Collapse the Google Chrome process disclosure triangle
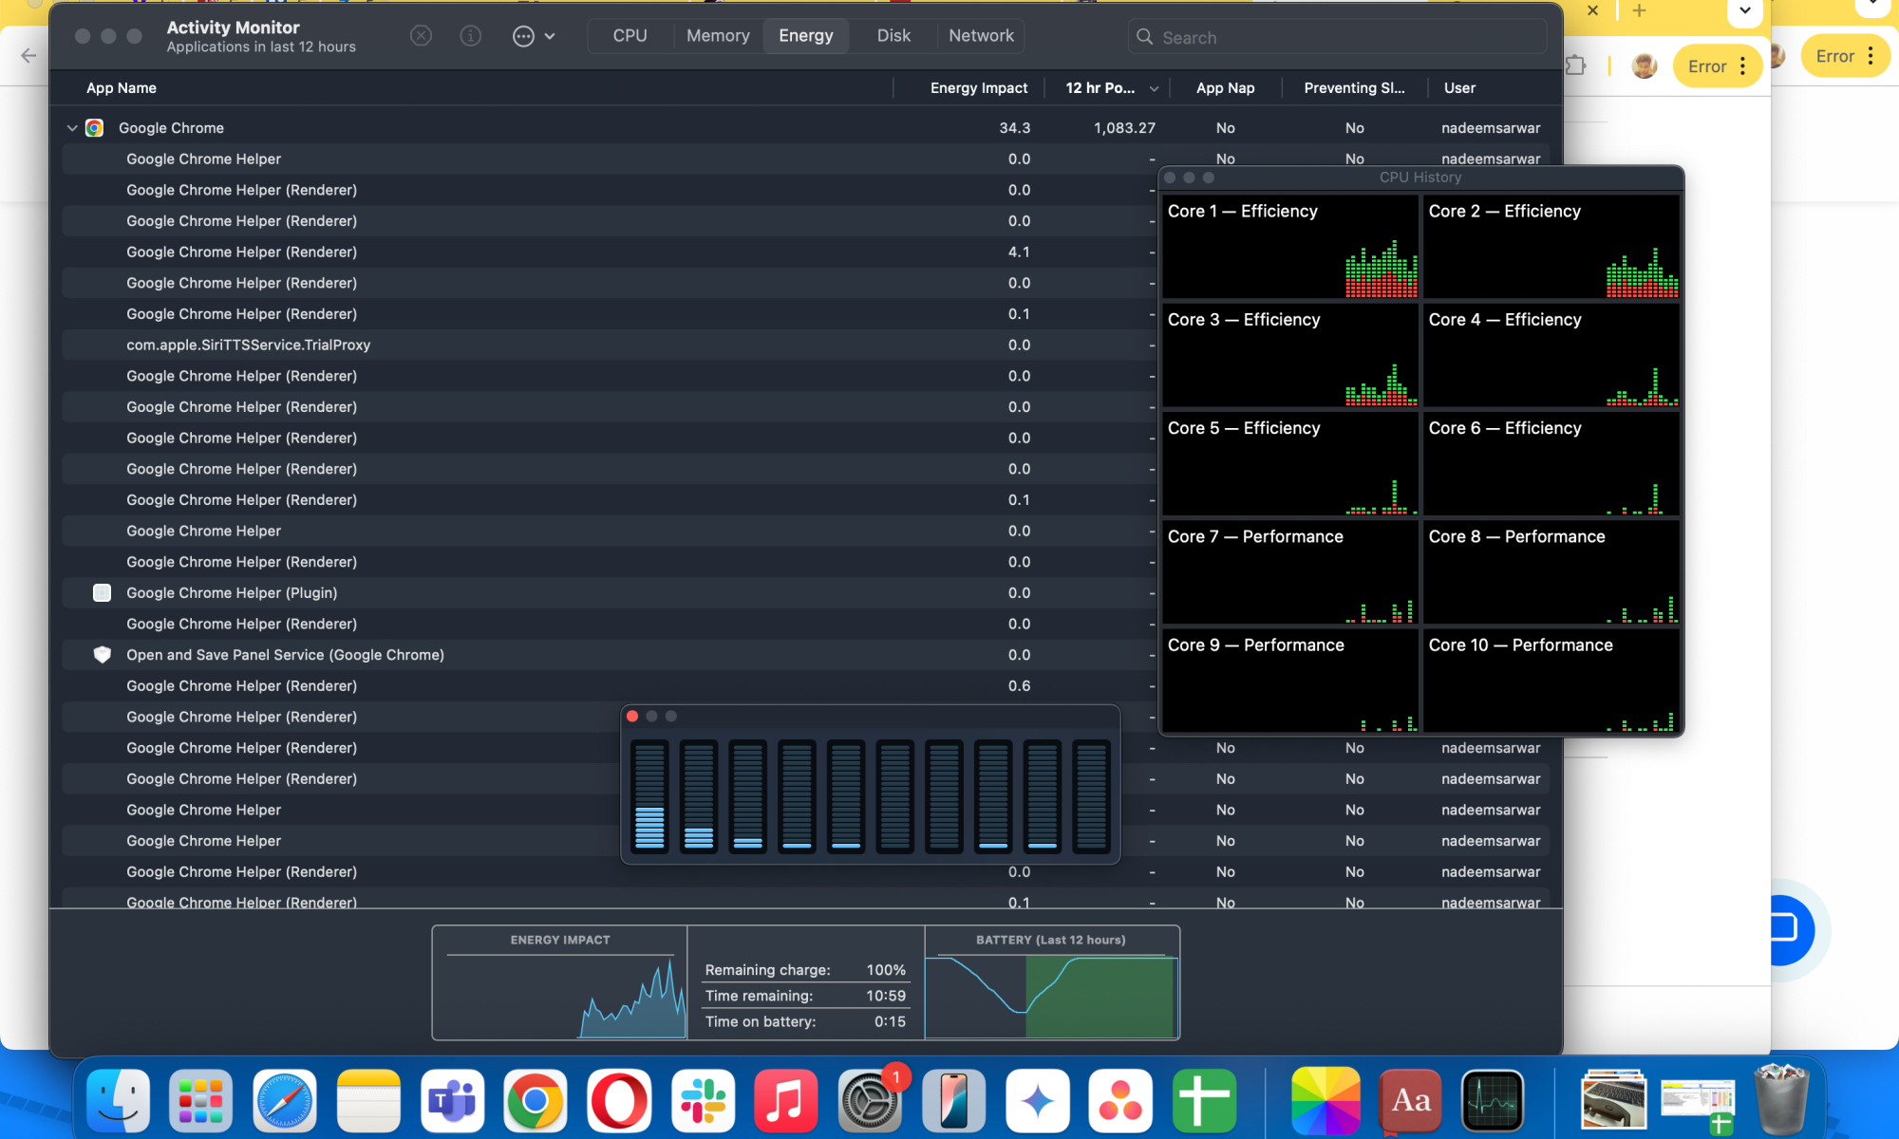Viewport: 1899px width, 1139px height. pos(72,127)
